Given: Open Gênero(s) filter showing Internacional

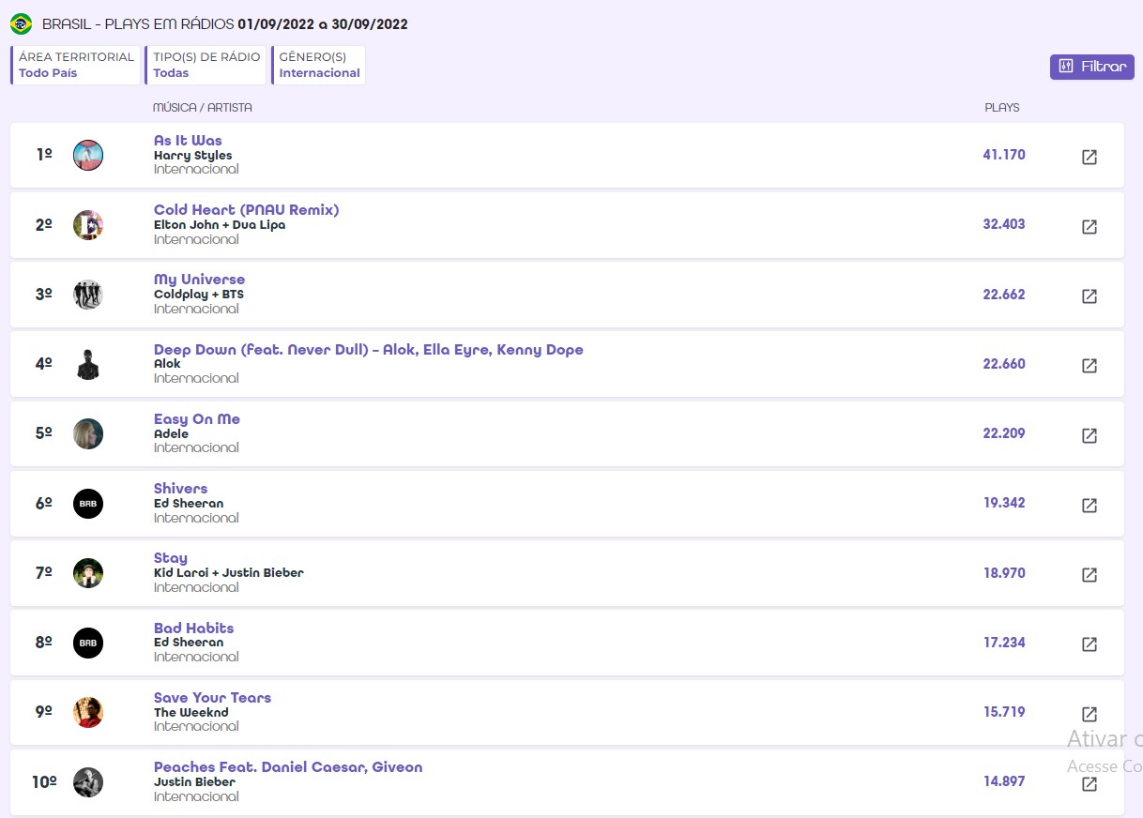Looking at the screenshot, I should click(319, 65).
